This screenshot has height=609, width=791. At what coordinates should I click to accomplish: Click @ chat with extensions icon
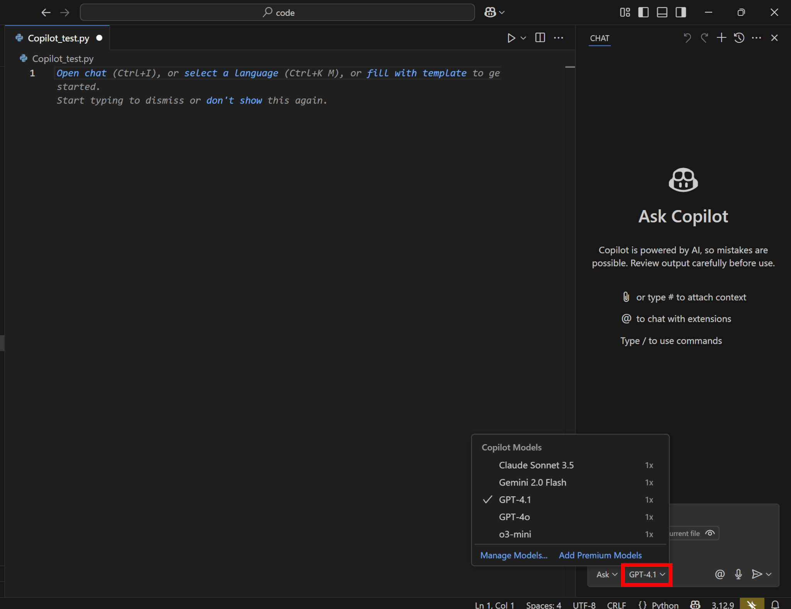(626, 319)
